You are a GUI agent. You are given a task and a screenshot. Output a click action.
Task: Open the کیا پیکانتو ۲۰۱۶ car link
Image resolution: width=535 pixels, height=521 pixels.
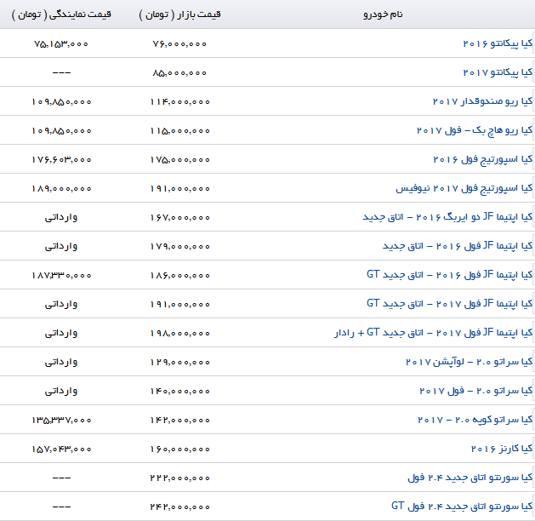click(x=498, y=43)
